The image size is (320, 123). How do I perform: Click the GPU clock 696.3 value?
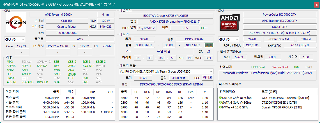[x=239, y=57]
